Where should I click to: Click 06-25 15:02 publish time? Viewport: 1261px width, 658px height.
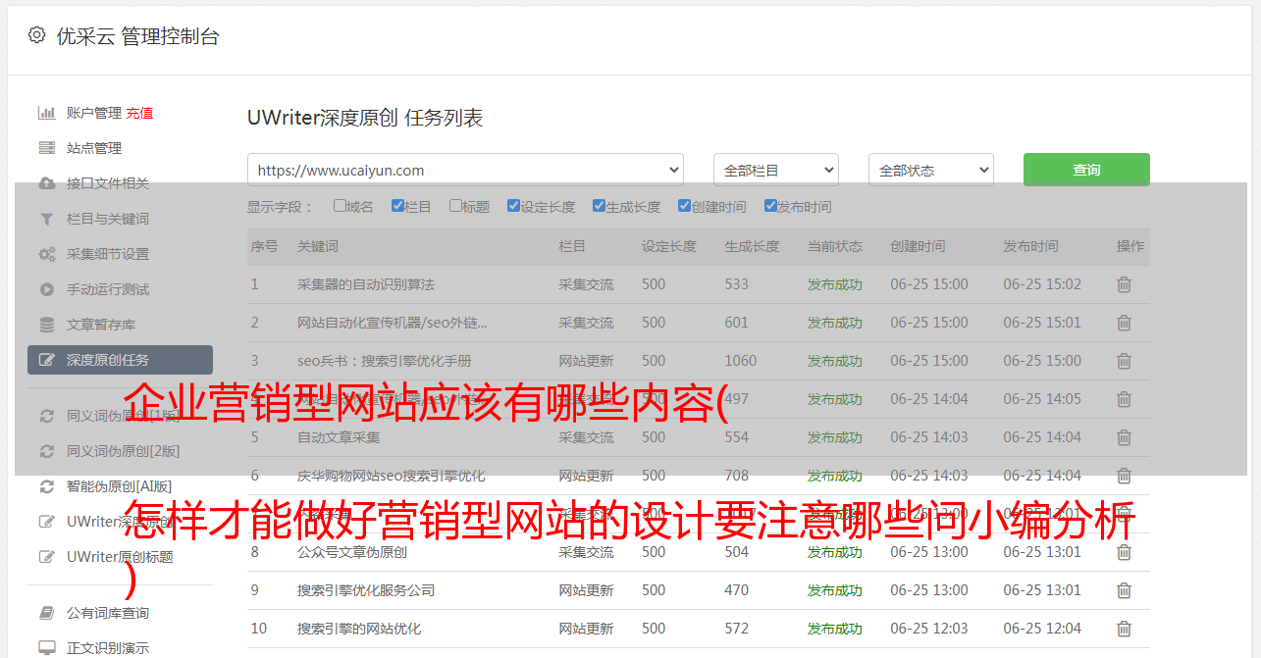pyautogui.click(x=1042, y=284)
